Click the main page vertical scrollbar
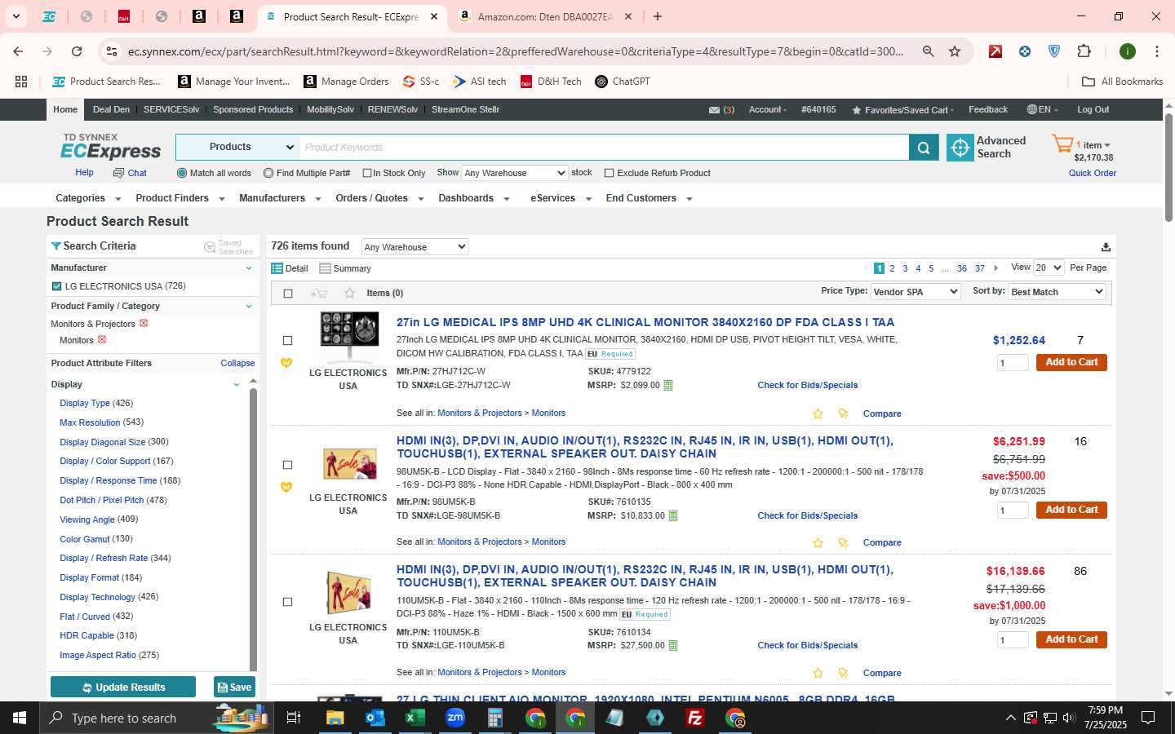The width and height of the screenshot is (1175, 734). (1168, 167)
